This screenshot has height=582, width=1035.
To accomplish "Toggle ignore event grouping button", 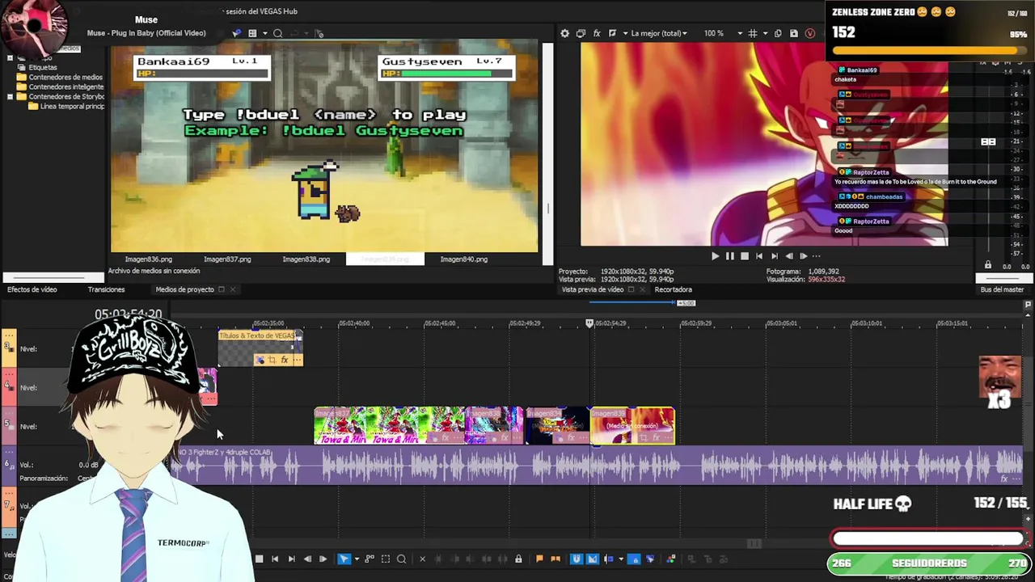I will point(650,559).
